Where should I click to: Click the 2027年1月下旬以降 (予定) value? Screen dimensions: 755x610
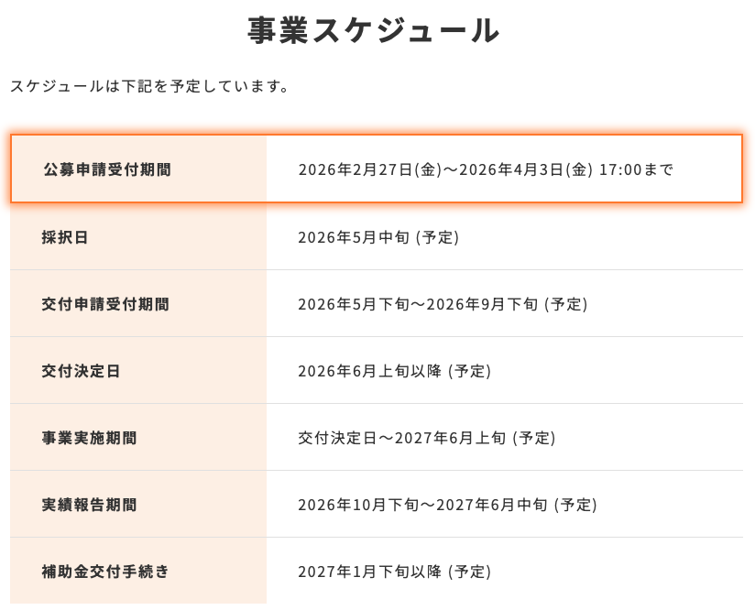[394, 572]
